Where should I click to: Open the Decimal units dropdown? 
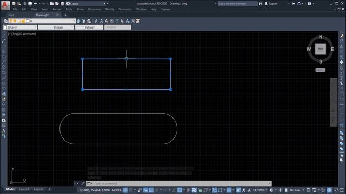297,190
